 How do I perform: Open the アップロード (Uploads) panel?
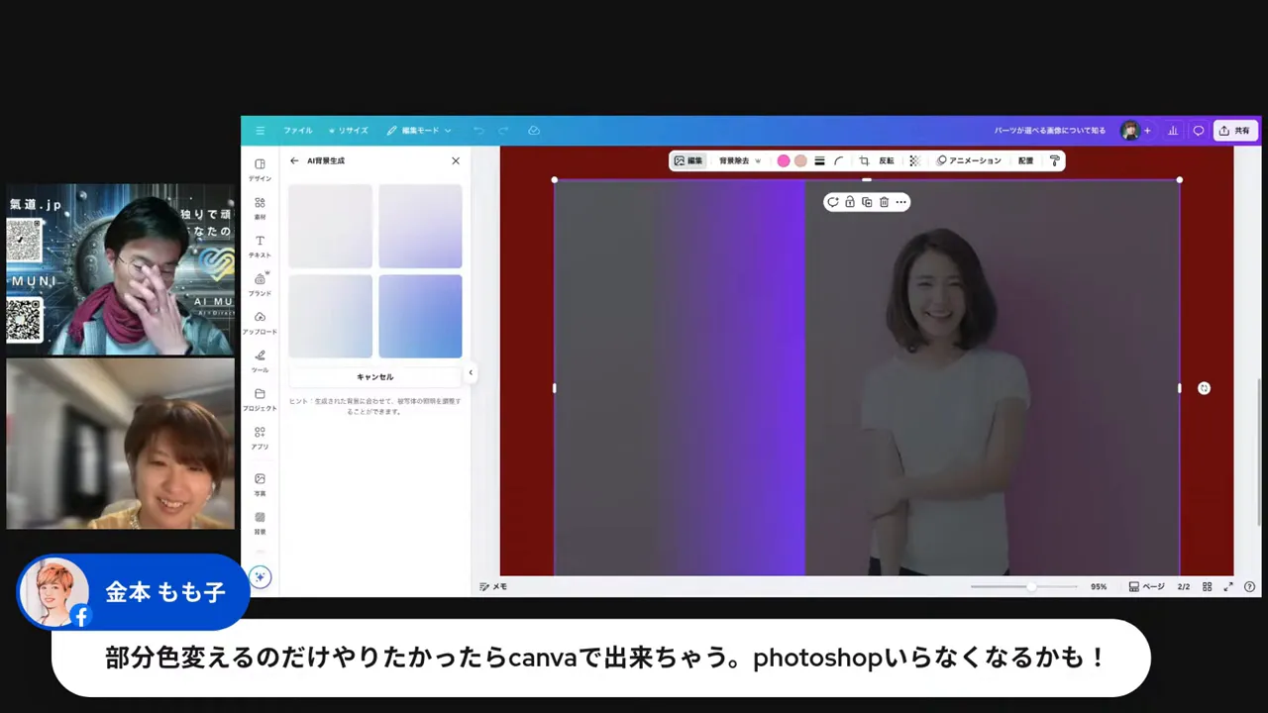(x=260, y=322)
